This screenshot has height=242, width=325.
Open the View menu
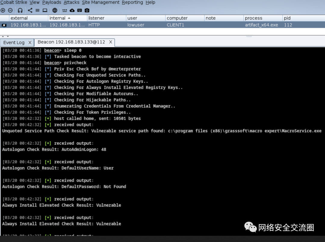click(x=34, y=2)
